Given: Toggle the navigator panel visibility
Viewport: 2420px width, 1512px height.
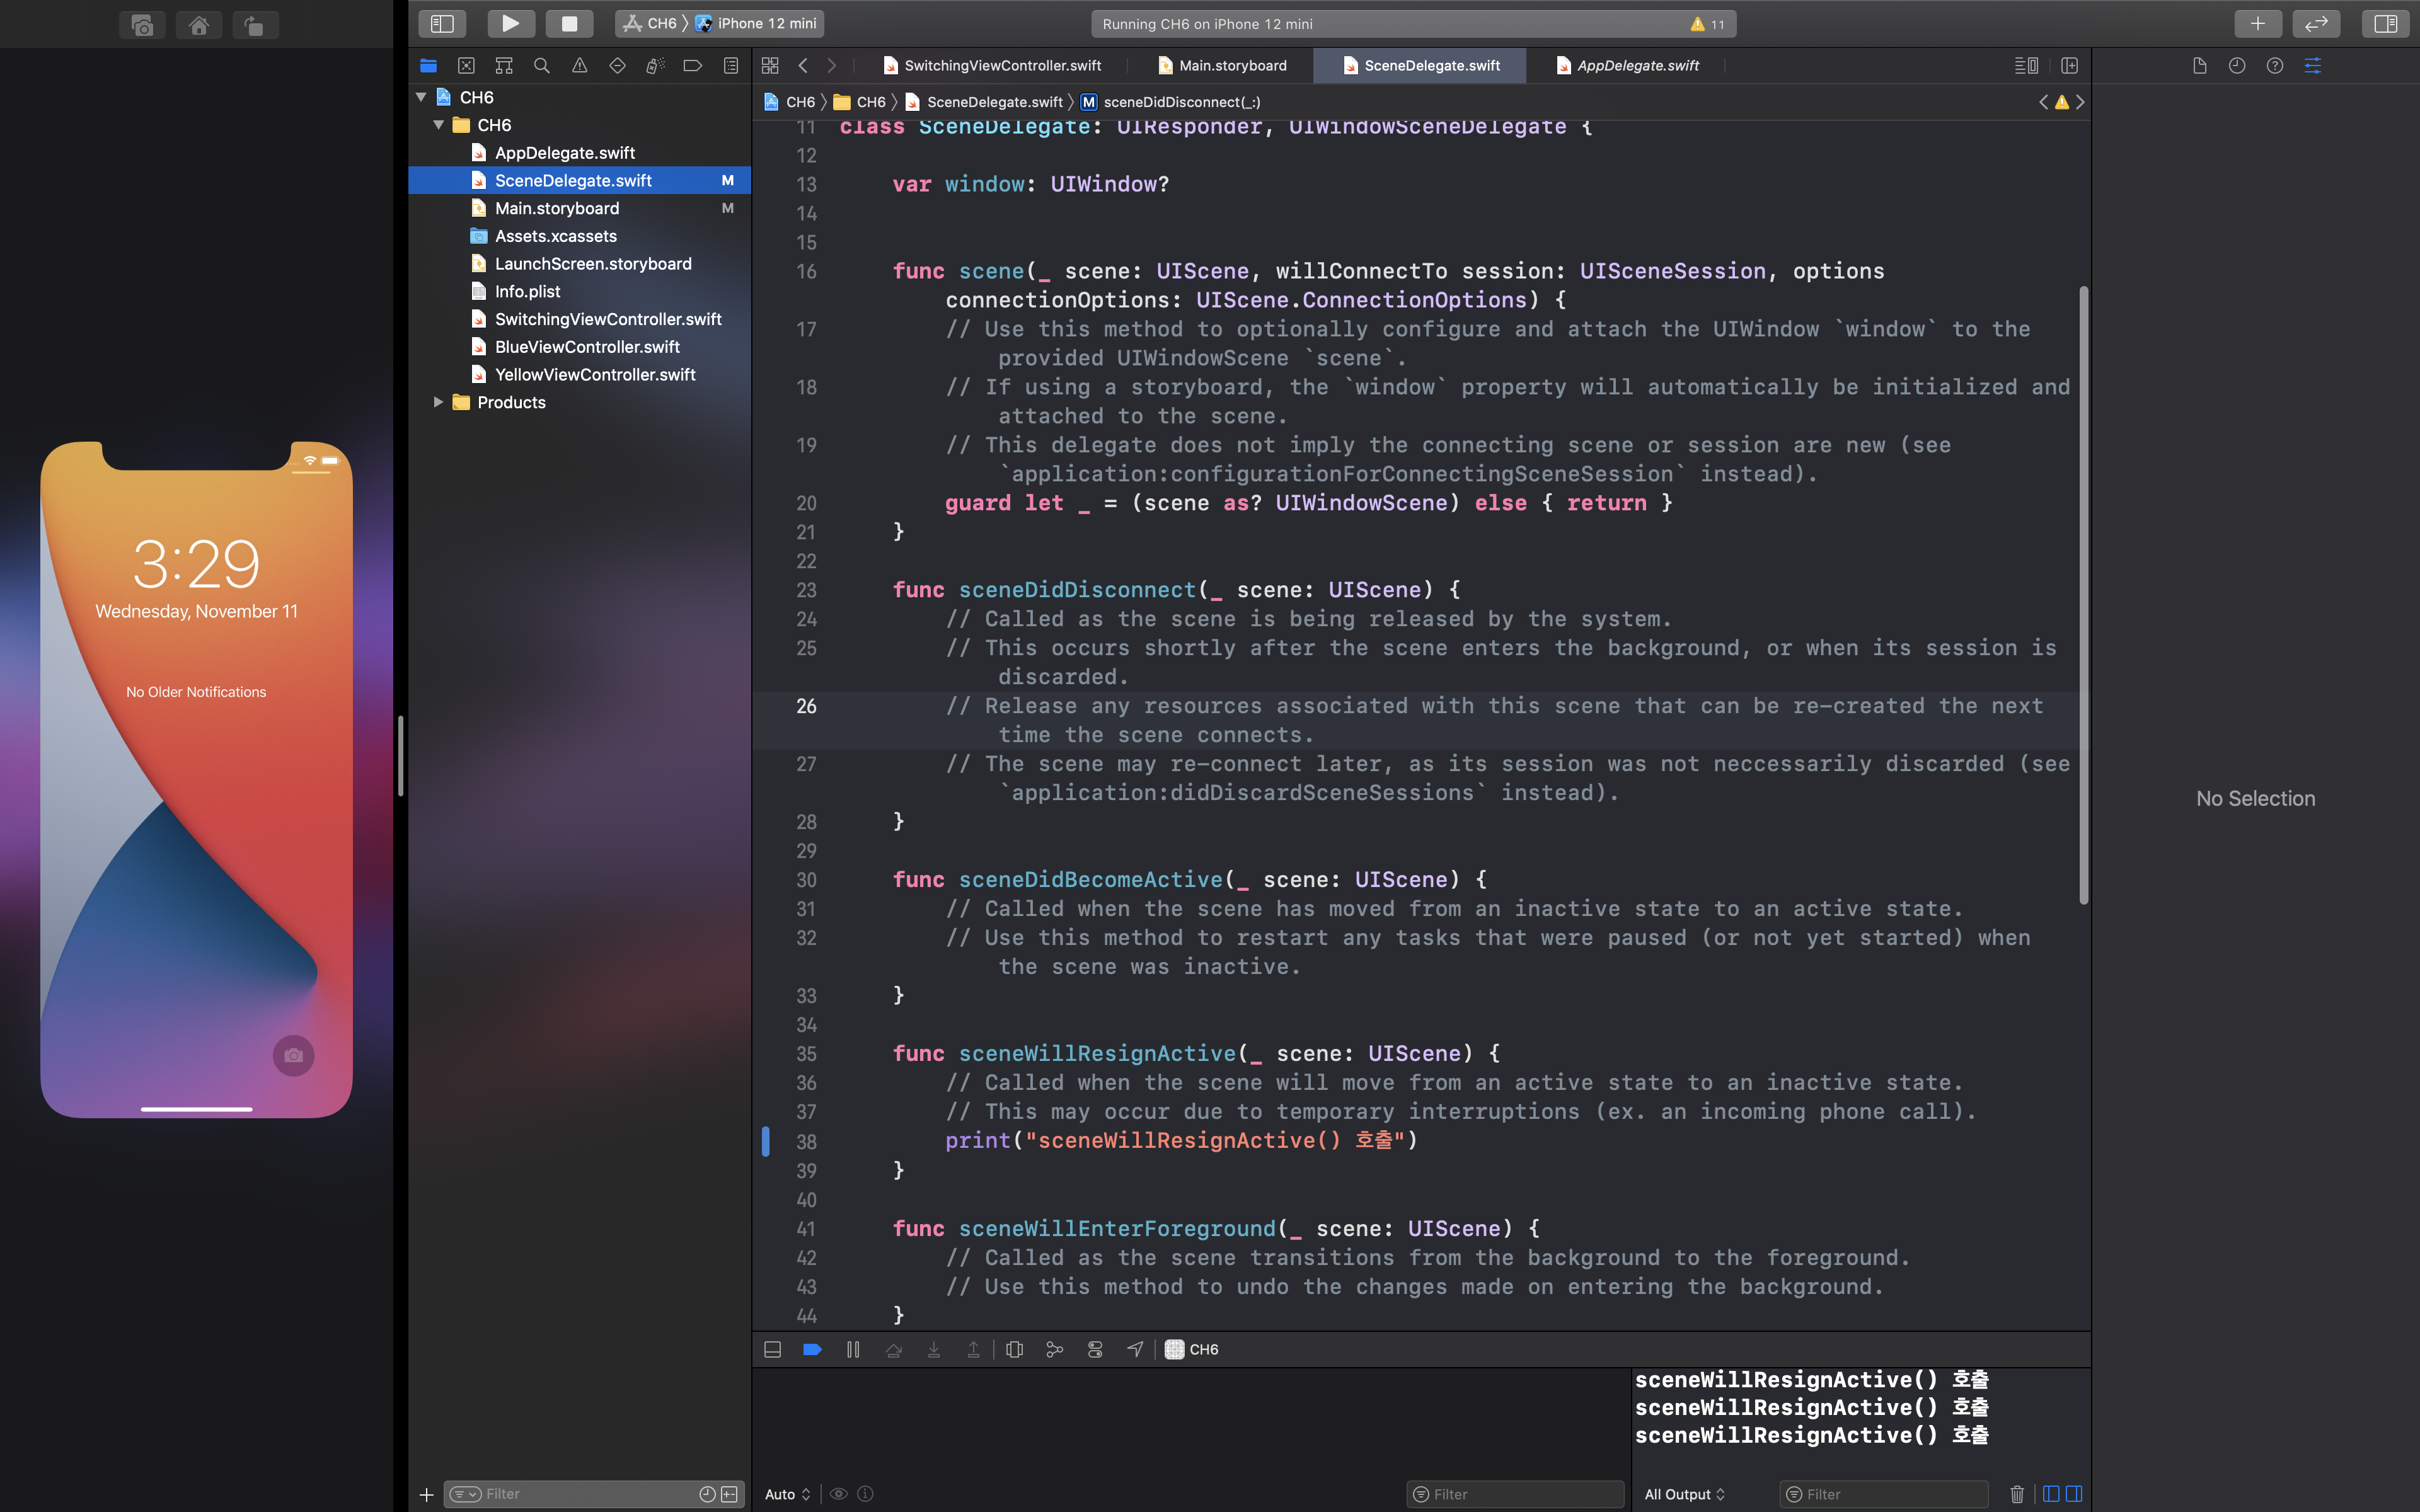Looking at the screenshot, I should 442,23.
